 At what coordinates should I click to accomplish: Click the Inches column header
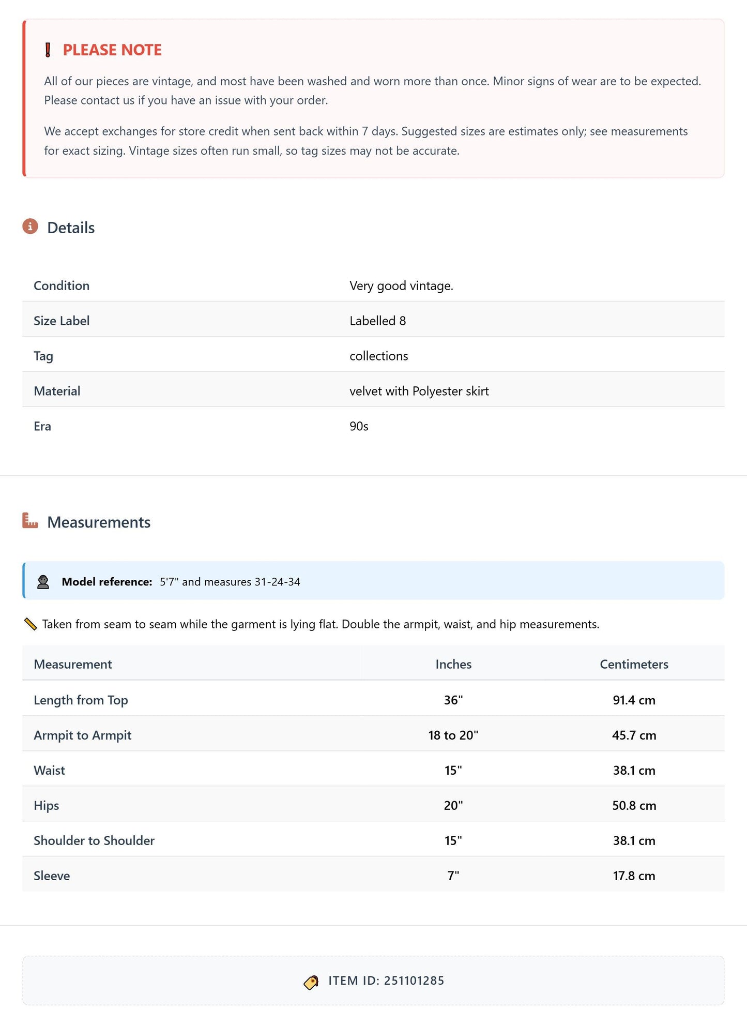pyautogui.click(x=453, y=664)
